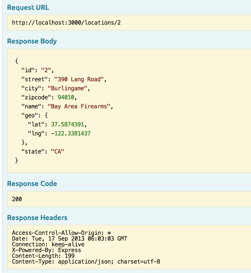251x273 pixels.
Task: Click the Response Headers heading
Action: click(x=37, y=218)
